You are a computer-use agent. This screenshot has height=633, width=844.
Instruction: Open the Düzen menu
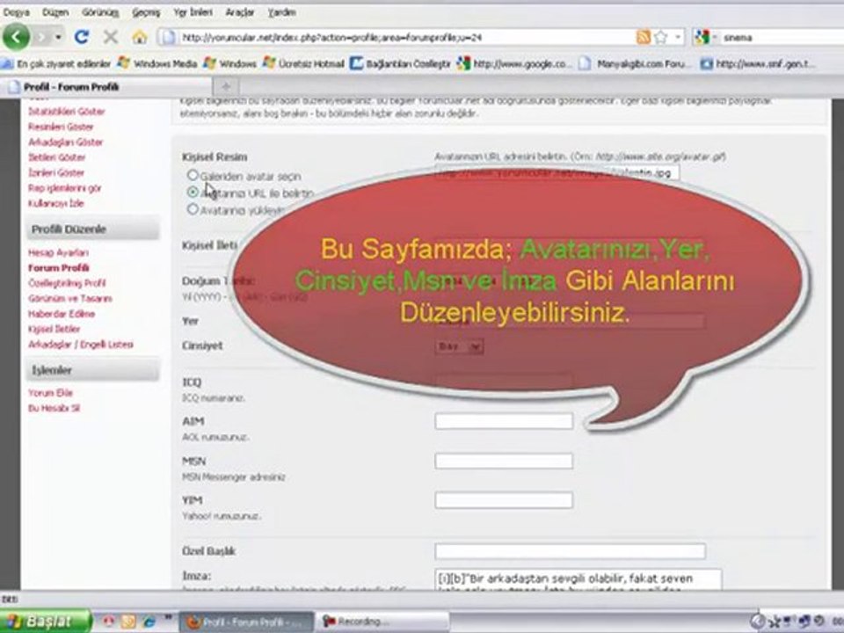click(x=55, y=11)
